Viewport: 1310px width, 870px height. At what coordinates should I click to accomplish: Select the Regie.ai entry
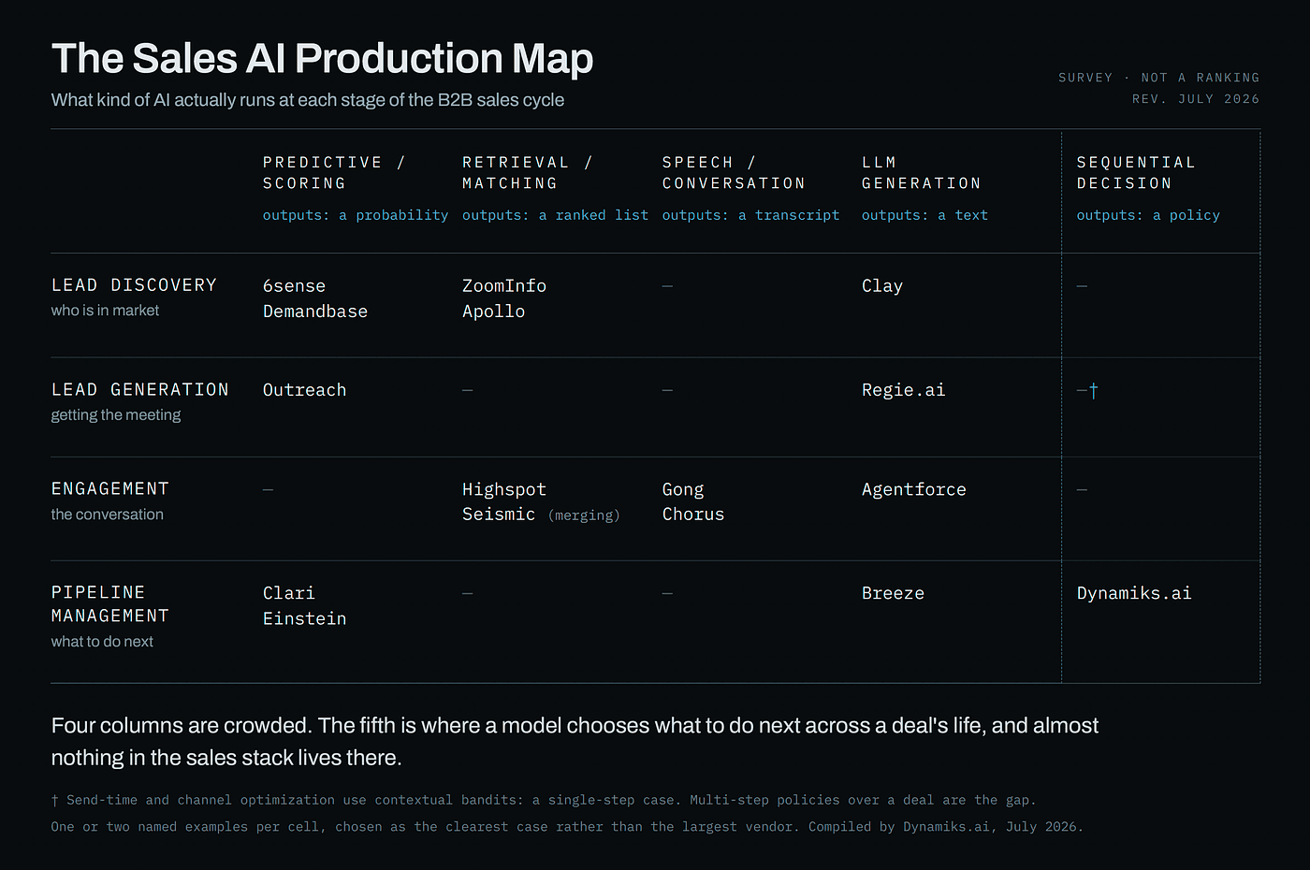tap(904, 390)
